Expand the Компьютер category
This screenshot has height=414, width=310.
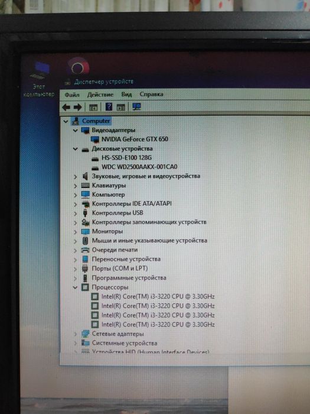pyautogui.click(x=76, y=195)
